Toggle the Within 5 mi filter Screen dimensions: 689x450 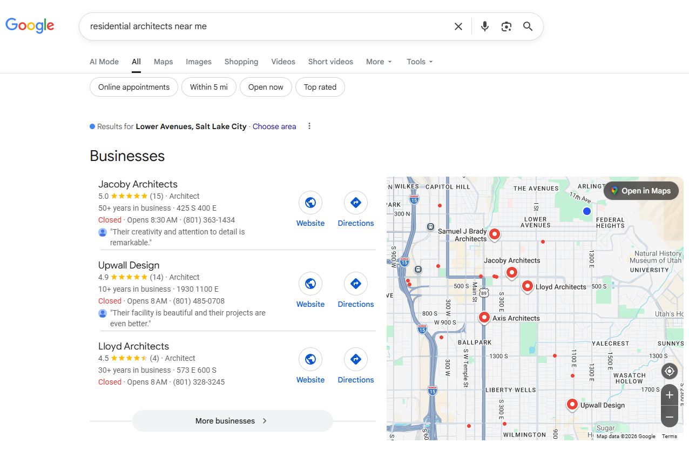[x=209, y=87]
